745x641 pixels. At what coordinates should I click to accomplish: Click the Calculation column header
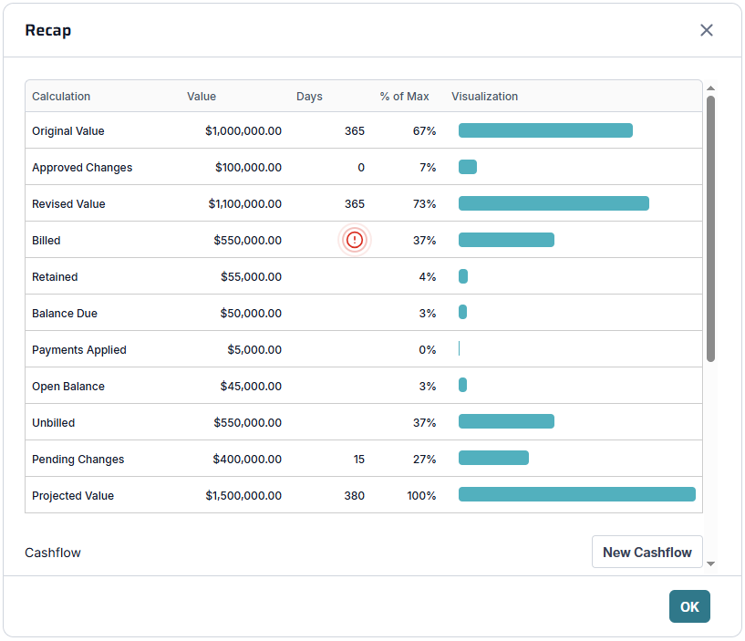tap(61, 97)
